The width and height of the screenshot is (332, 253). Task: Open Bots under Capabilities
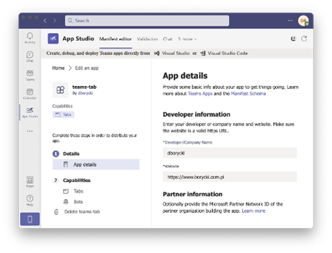click(x=78, y=202)
